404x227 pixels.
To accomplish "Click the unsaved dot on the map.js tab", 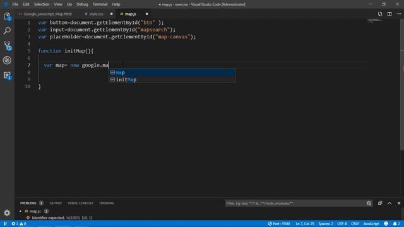I will point(147,14).
